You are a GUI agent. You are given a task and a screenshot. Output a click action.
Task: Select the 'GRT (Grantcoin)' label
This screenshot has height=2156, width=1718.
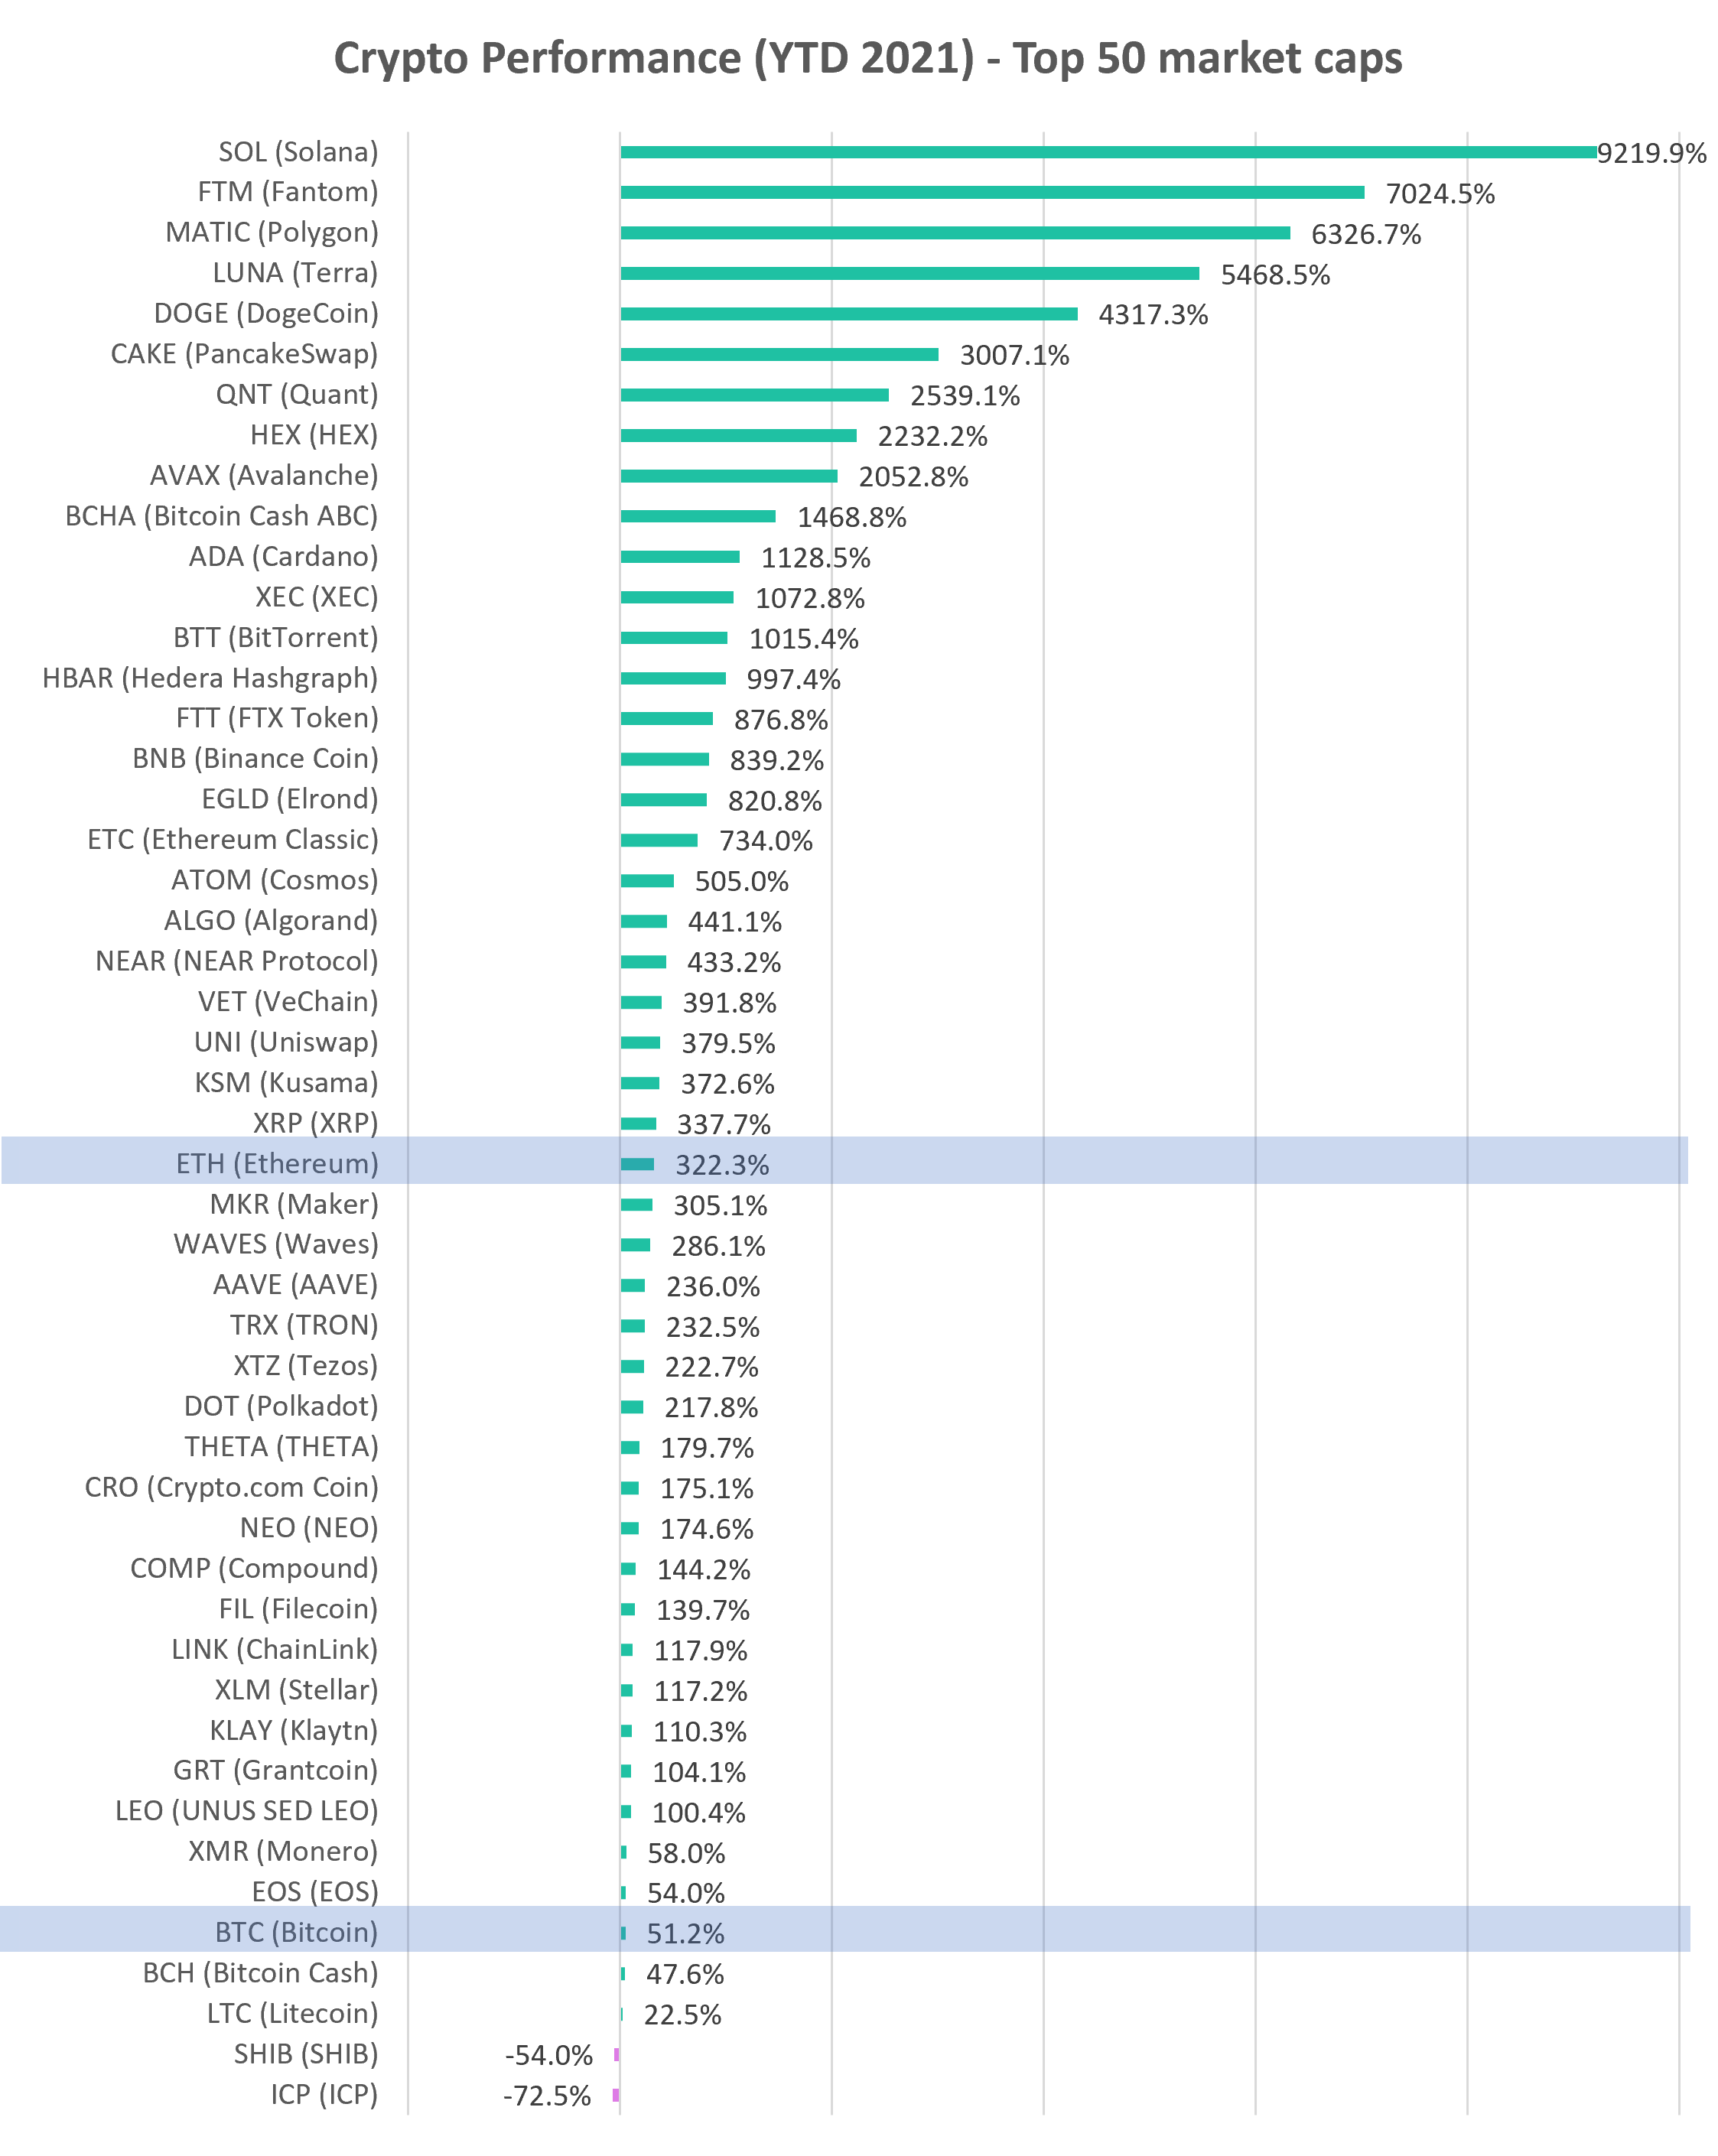click(276, 1770)
